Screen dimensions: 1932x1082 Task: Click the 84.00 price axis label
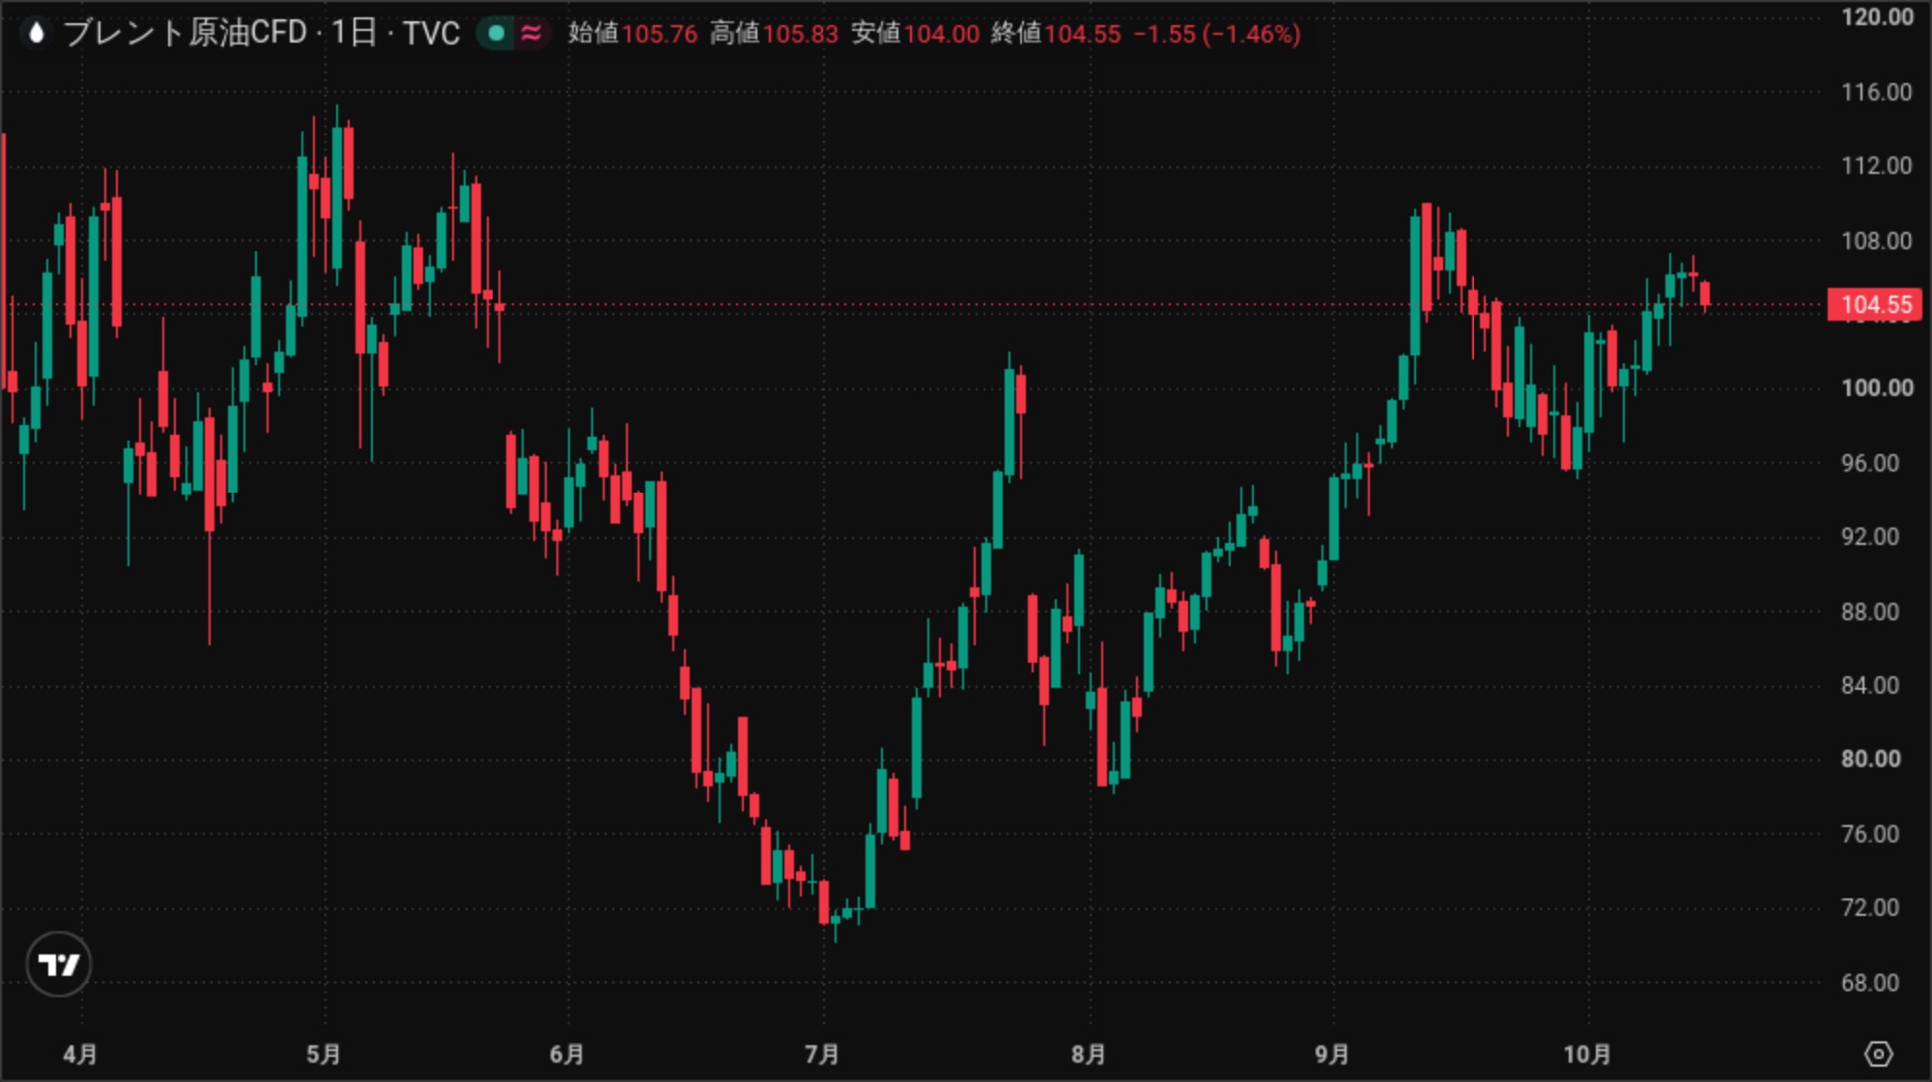pos(1870,686)
